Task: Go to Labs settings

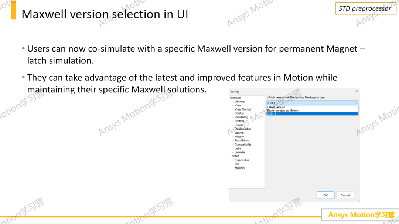Action: (x=238, y=148)
